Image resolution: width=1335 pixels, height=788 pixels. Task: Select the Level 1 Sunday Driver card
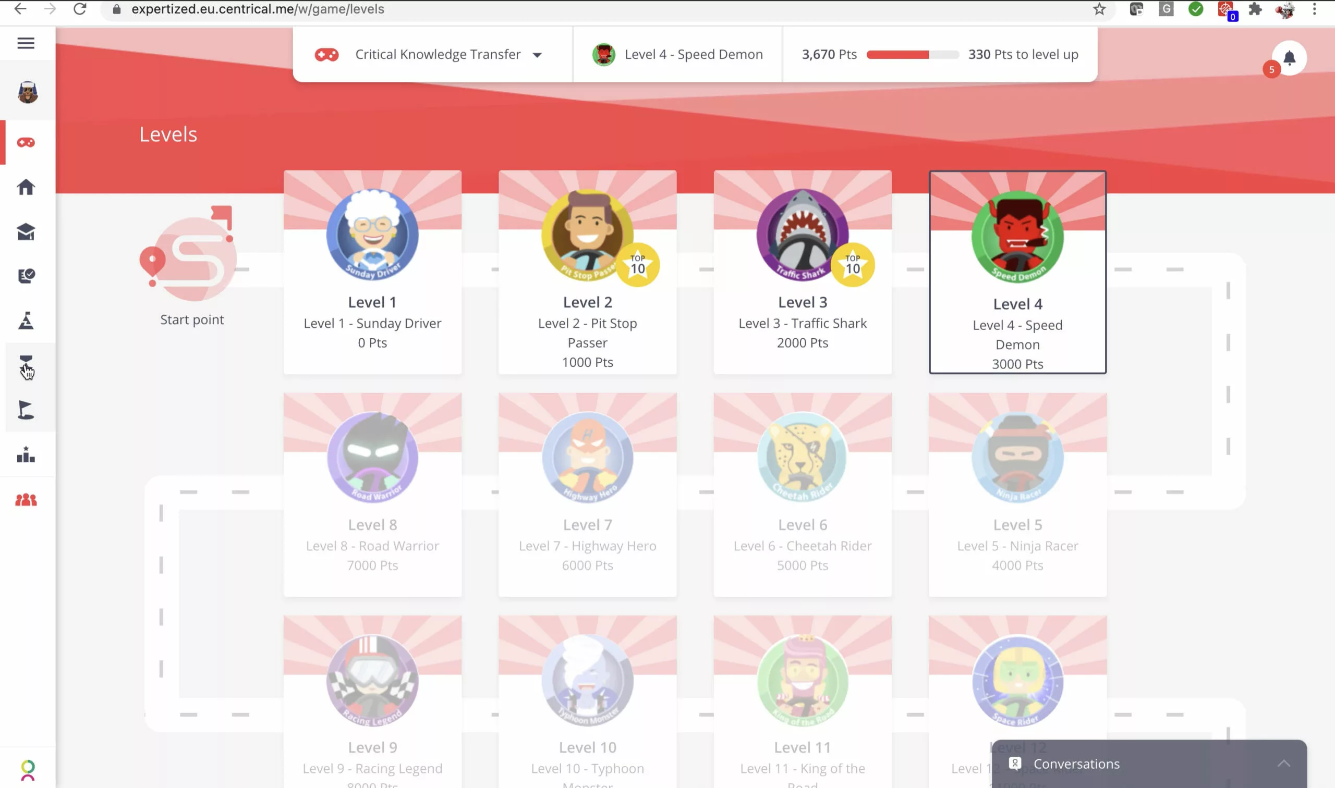(x=372, y=272)
